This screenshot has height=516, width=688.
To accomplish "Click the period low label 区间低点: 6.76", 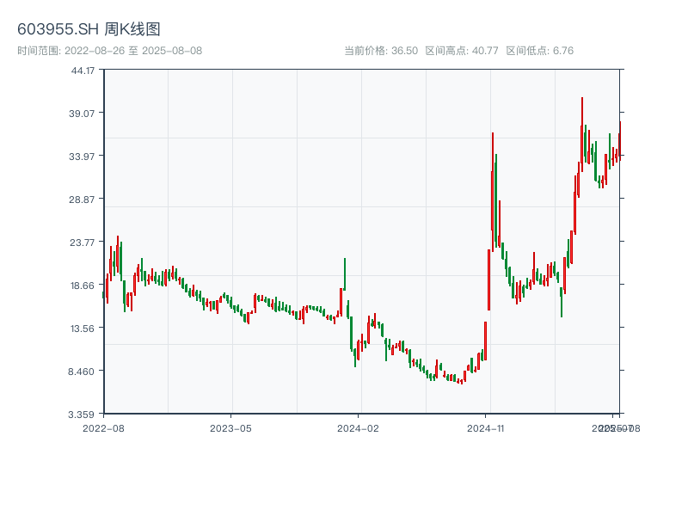I will click(540, 51).
